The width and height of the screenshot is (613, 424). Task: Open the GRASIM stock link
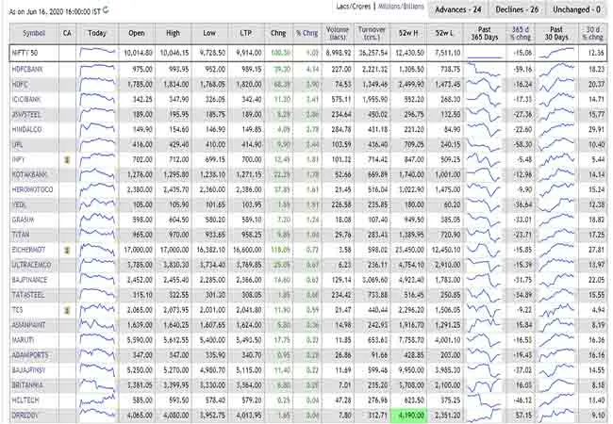pyautogui.click(x=23, y=220)
